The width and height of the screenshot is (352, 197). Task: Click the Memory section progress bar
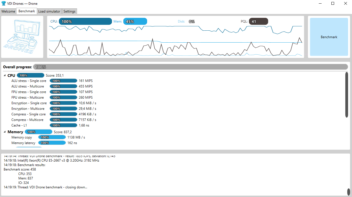click(x=39, y=132)
